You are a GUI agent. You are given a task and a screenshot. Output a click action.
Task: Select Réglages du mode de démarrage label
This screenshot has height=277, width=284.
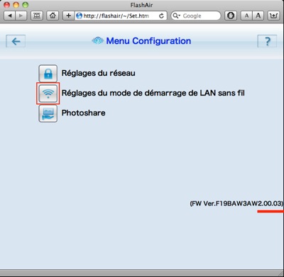[153, 93]
